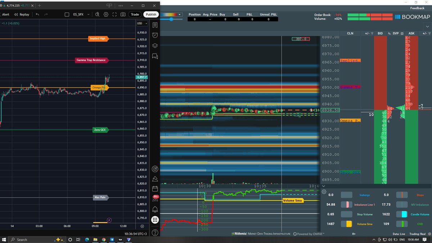432x243 pixels.
Task: Undo the last chart action
Action: pyautogui.click(x=37, y=14)
